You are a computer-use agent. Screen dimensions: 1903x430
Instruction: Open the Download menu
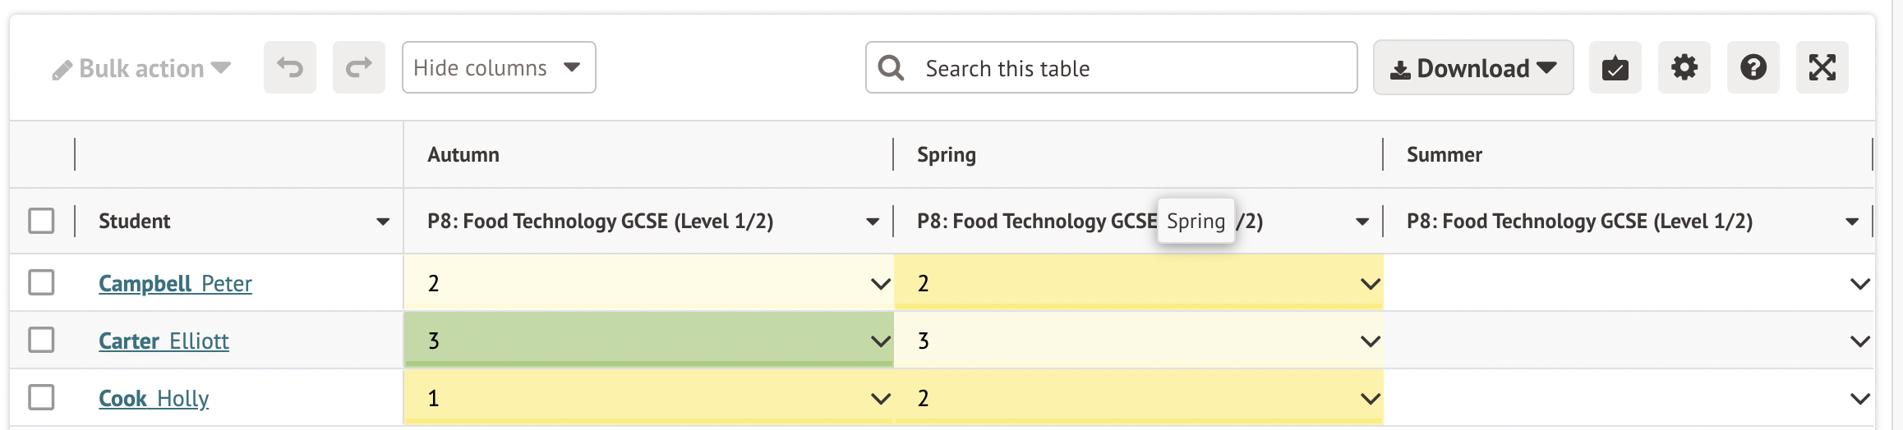click(x=1472, y=68)
